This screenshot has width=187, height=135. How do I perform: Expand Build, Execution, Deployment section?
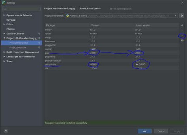4,52
